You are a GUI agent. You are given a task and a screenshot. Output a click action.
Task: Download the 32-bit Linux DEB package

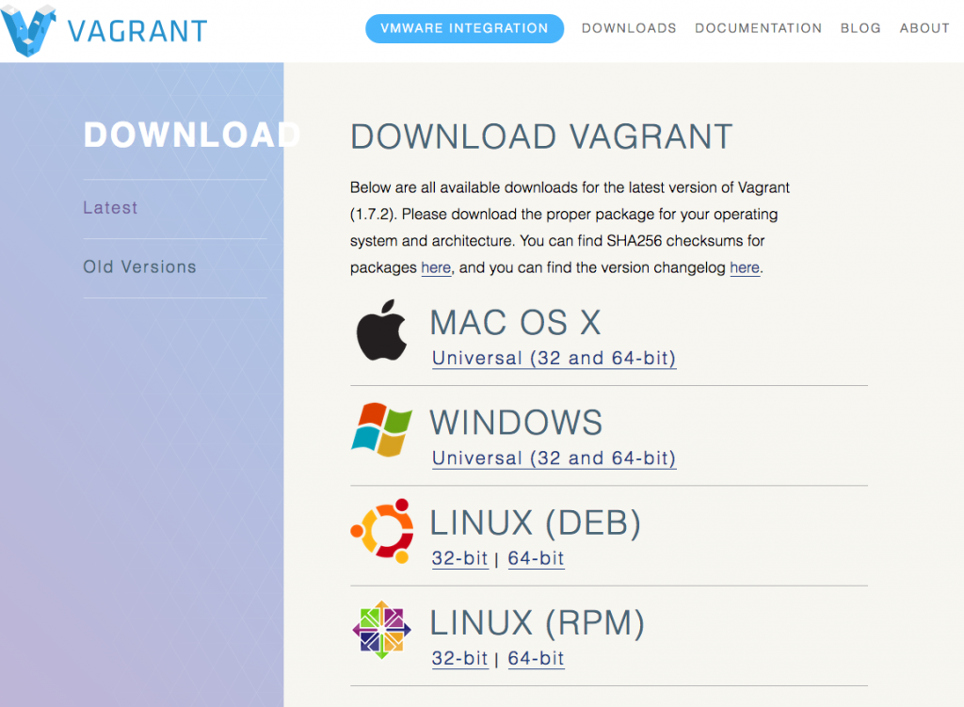[459, 558]
